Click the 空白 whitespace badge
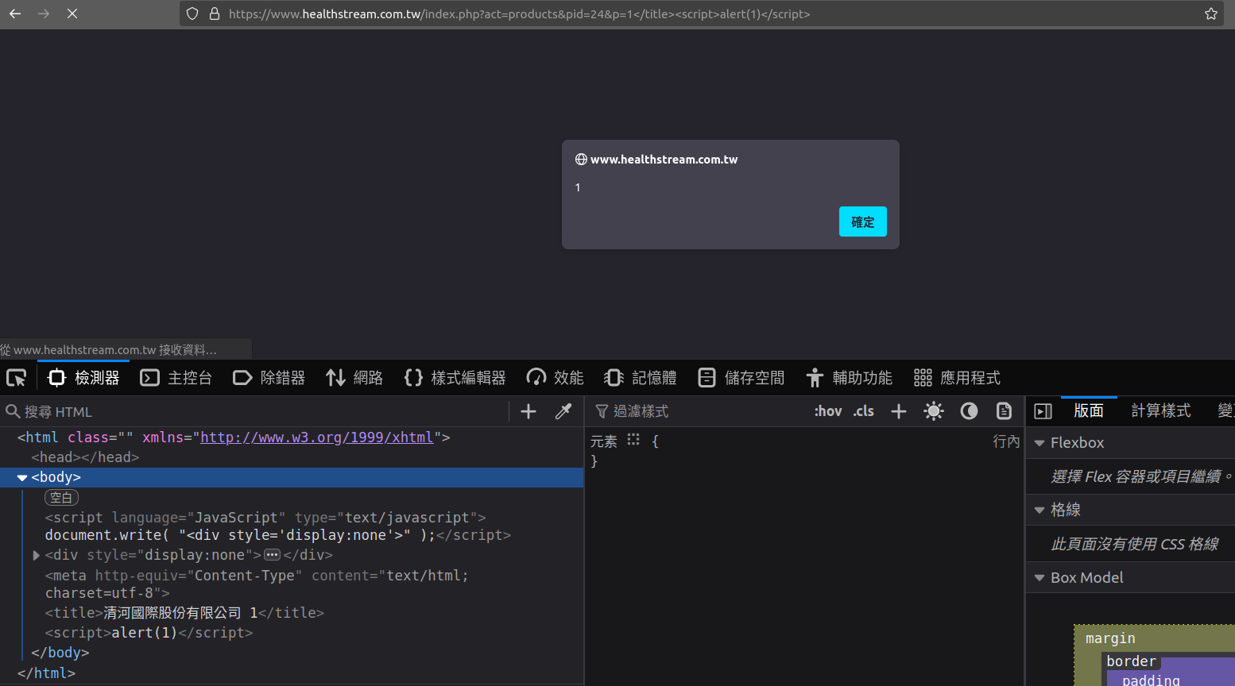Image resolution: width=1235 pixels, height=686 pixels. point(61,498)
